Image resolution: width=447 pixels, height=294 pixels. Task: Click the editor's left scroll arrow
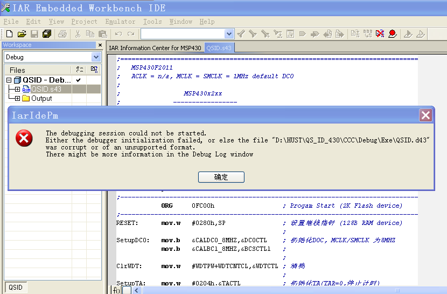click(x=137, y=290)
